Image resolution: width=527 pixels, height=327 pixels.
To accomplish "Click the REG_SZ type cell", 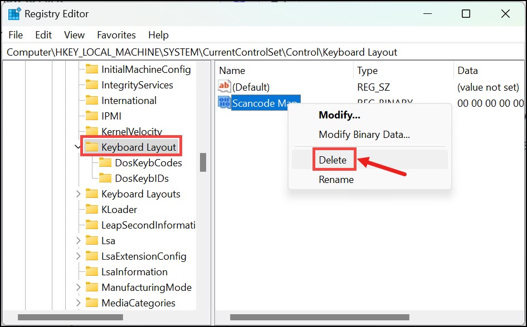I will [373, 87].
